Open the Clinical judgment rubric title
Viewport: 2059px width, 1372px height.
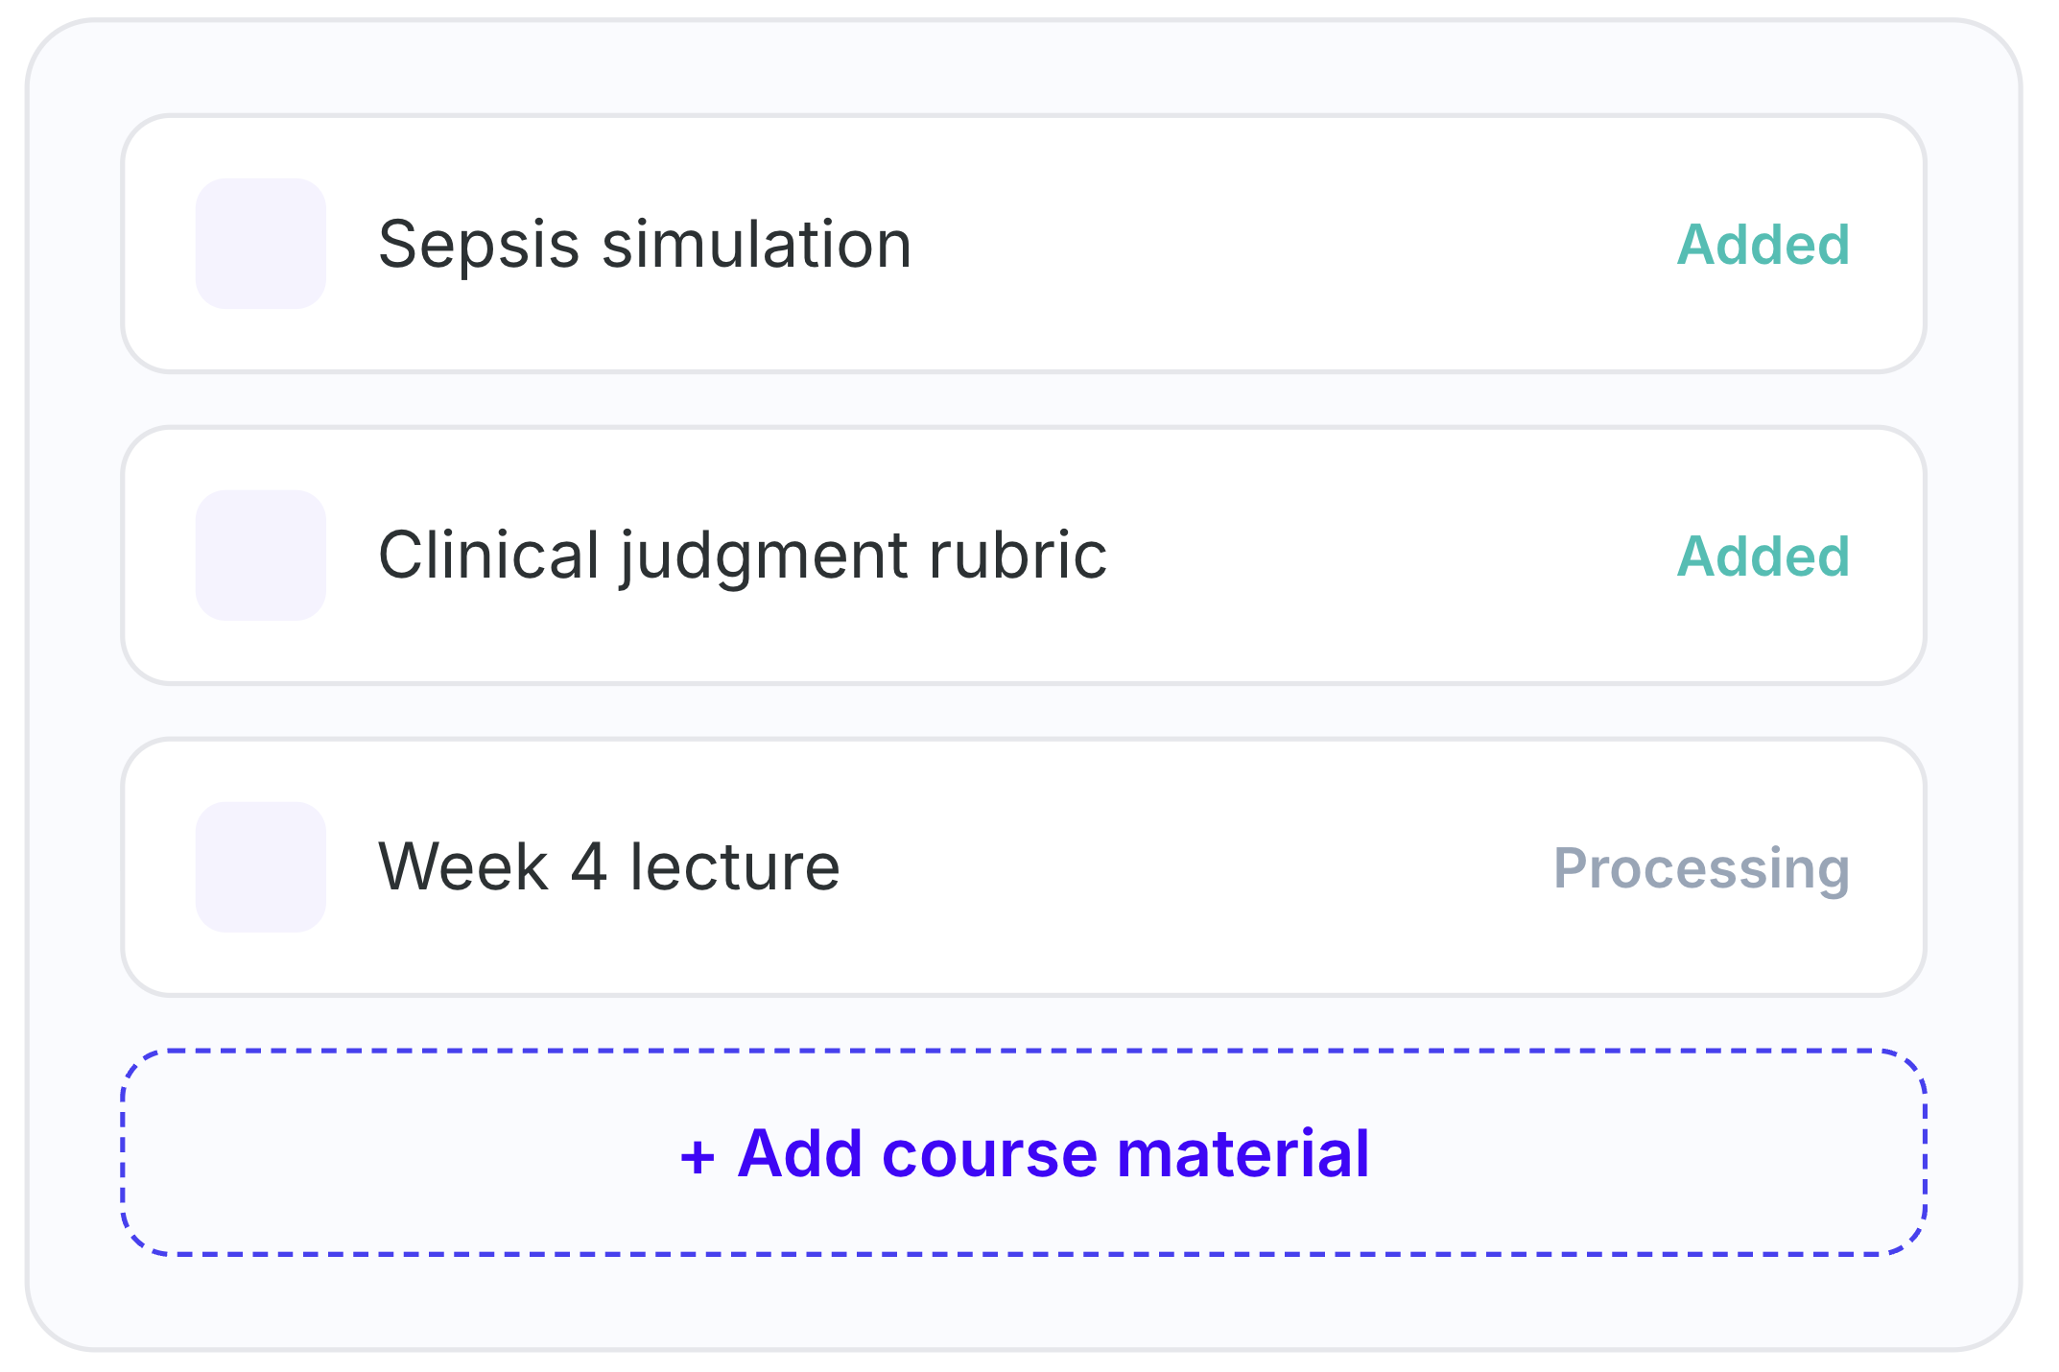click(743, 556)
